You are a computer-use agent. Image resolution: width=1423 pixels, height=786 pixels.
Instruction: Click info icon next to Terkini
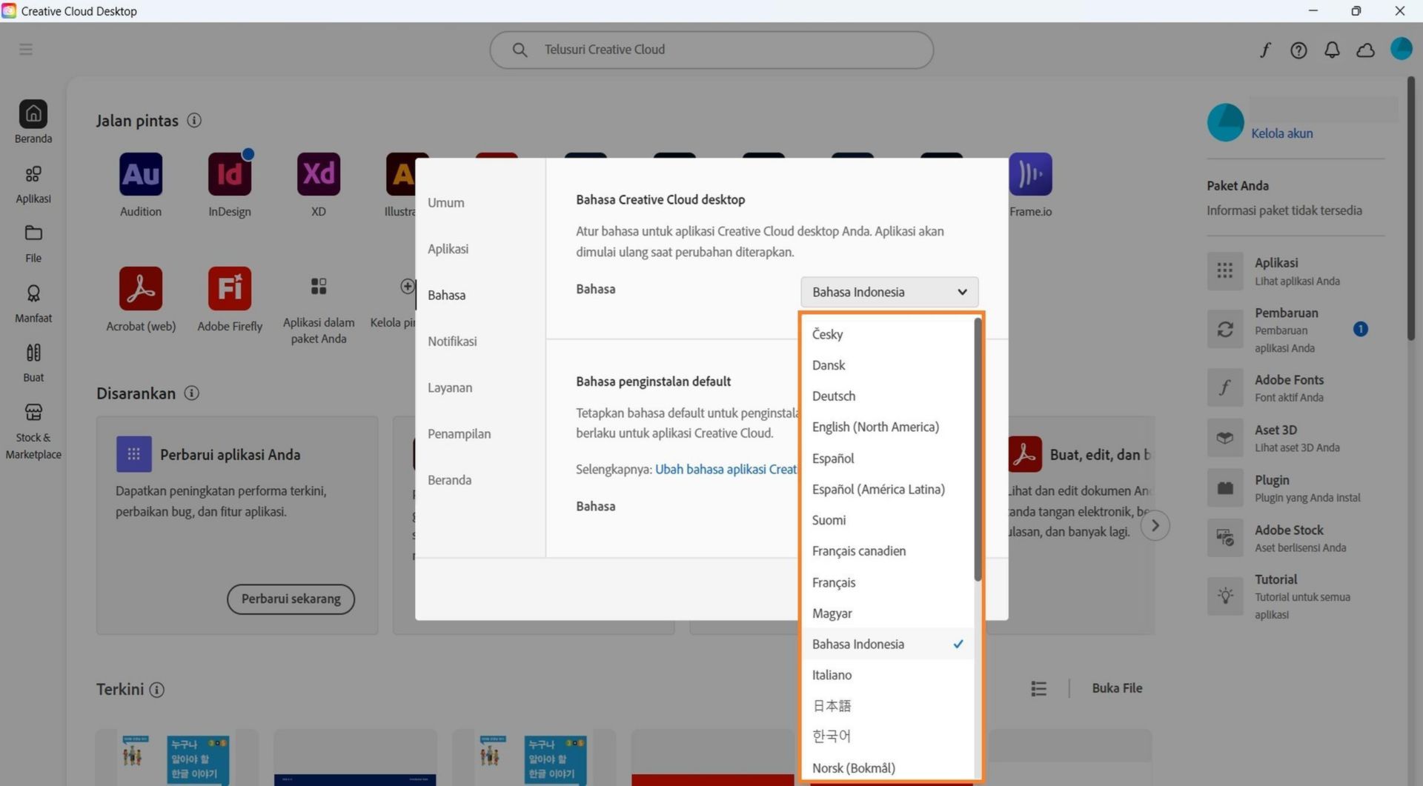coord(156,690)
